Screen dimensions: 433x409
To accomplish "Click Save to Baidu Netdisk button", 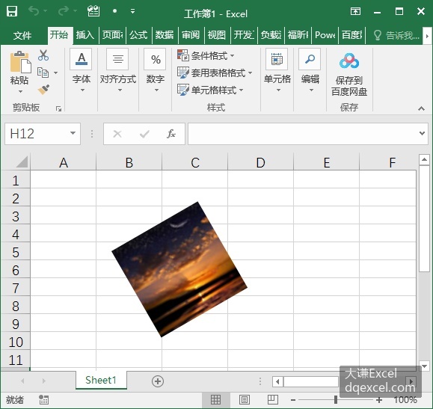I will tap(349, 74).
